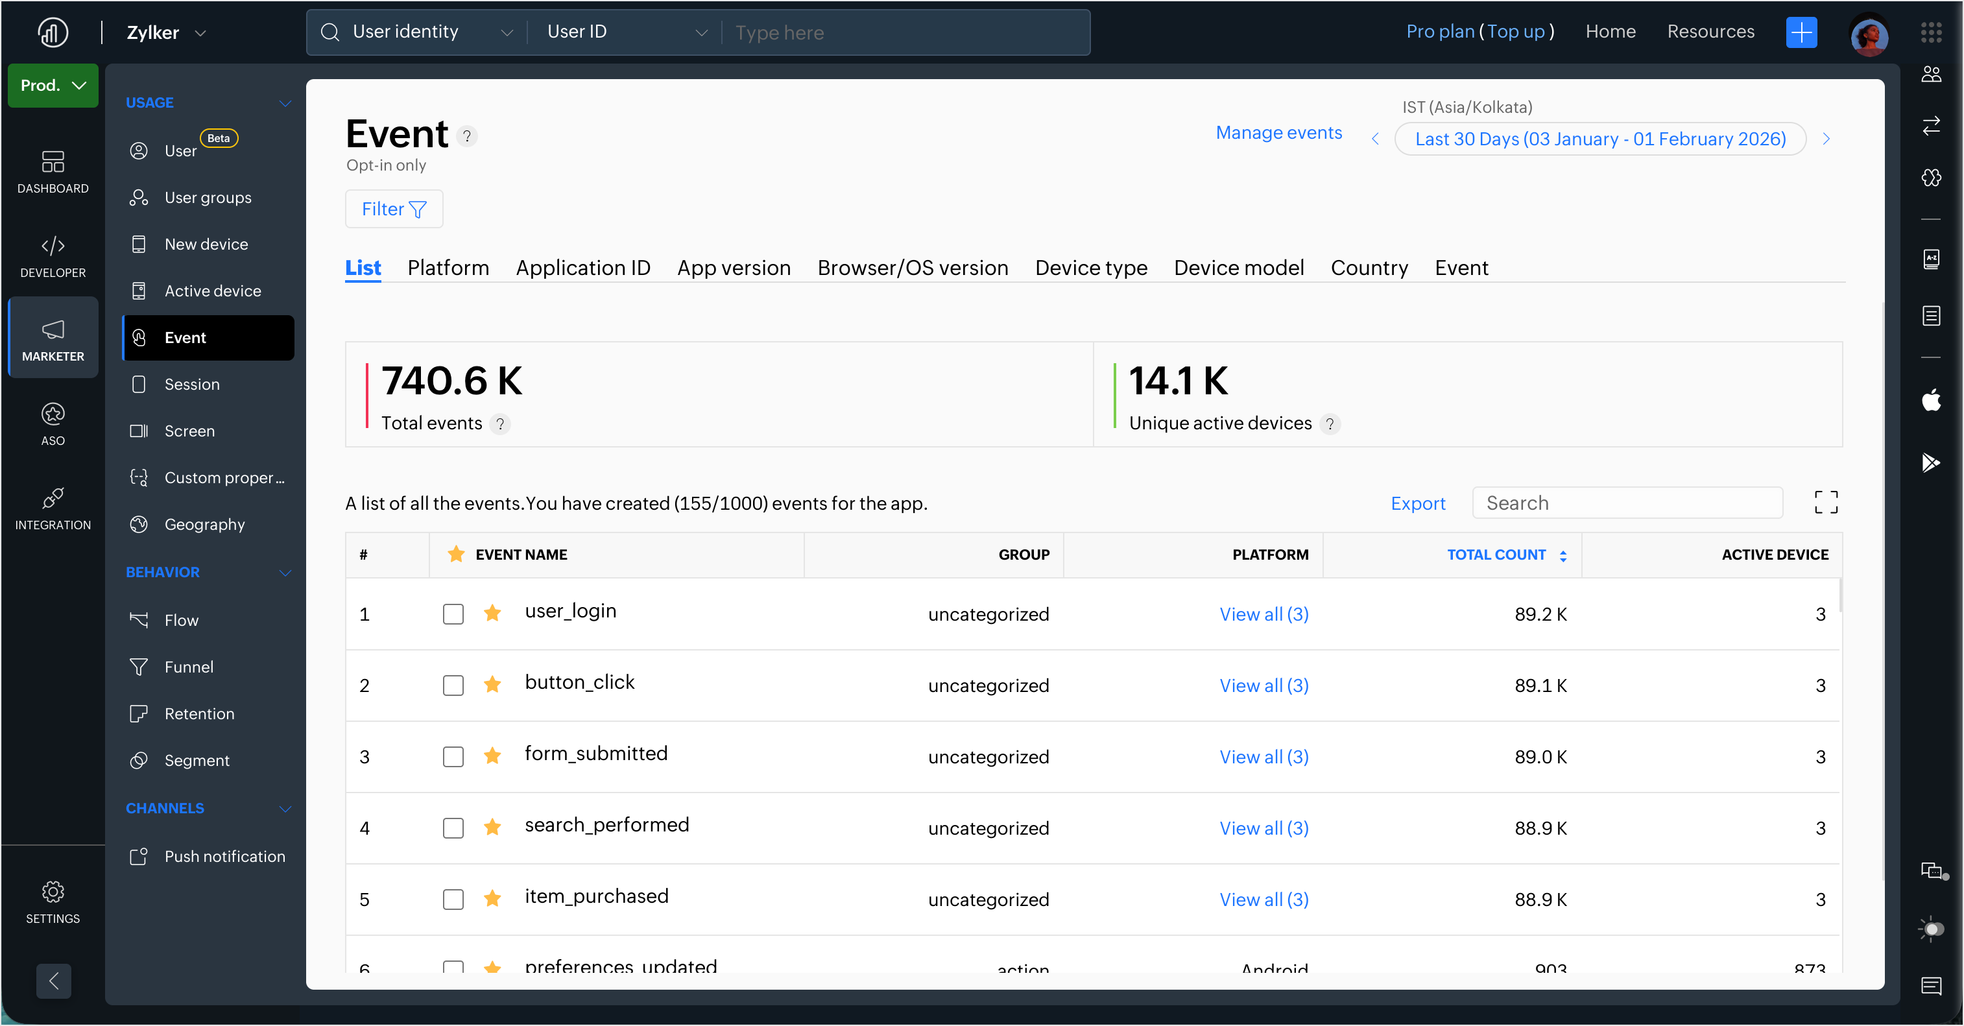Select the form_submitted row checkbox
1964x1026 pixels.
(x=453, y=756)
